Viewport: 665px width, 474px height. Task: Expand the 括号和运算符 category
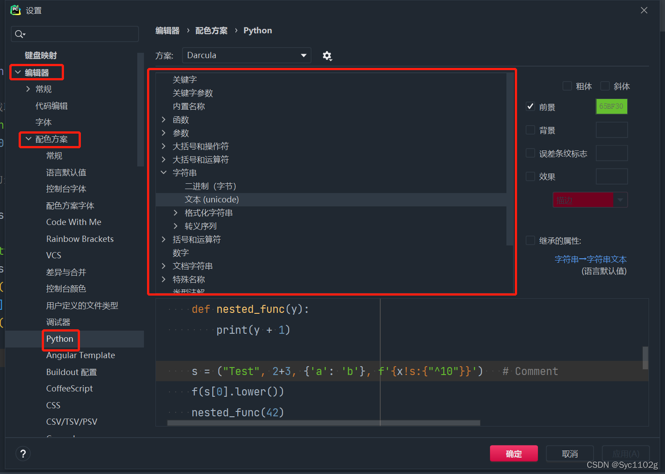tap(163, 239)
